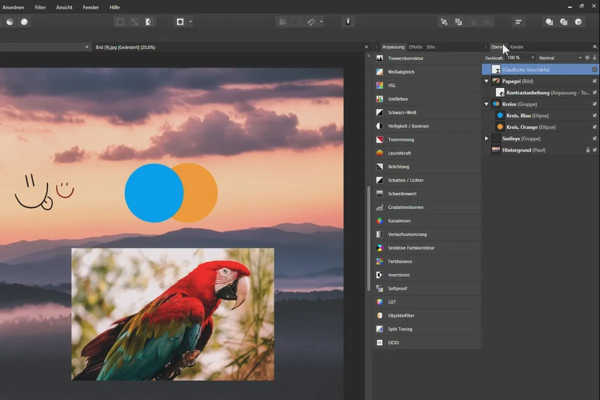Toggle the quick mask toolbar icon
The image size is (600, 400).
point(180,22)
